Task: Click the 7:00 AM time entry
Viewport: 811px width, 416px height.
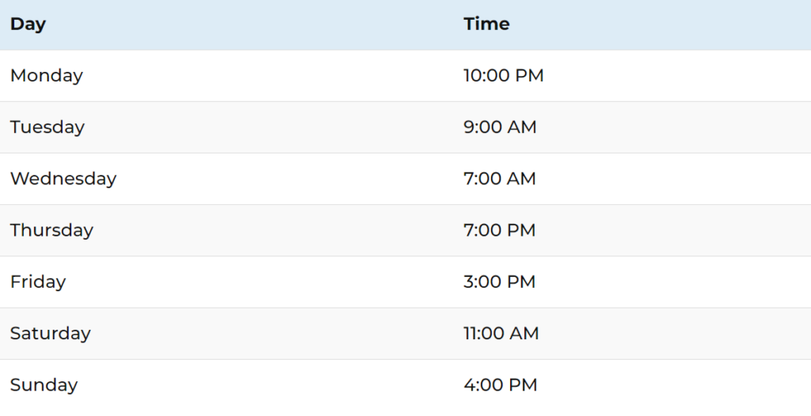Action: coord(500,179)
